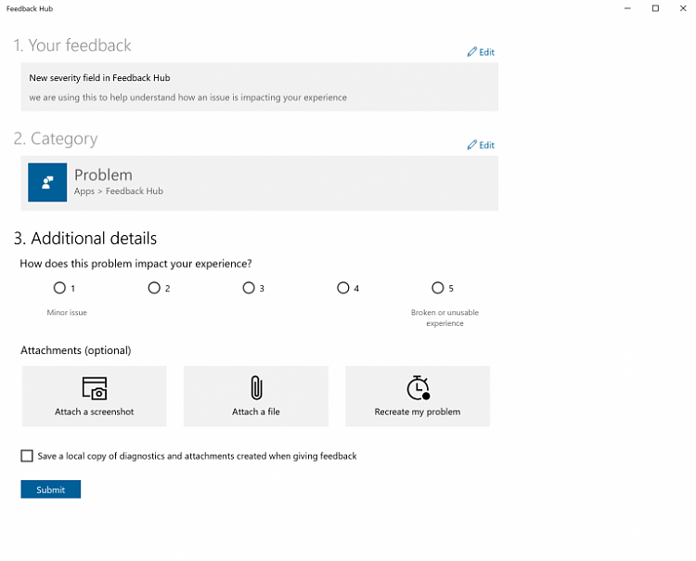Click the feedback description about impacting your experience
This screenshot has width=696, height=561.
coord(187,98)
